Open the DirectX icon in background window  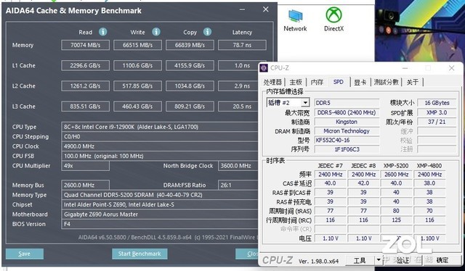[333, 20]
